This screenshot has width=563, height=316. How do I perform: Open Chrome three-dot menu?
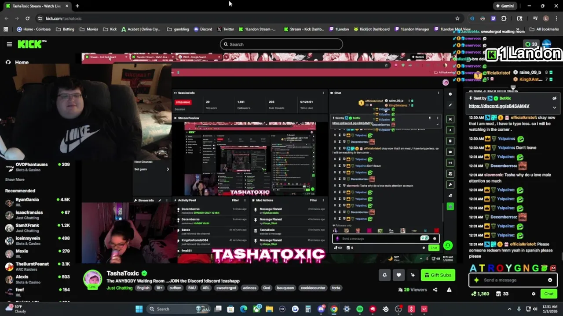coord(556,18)
